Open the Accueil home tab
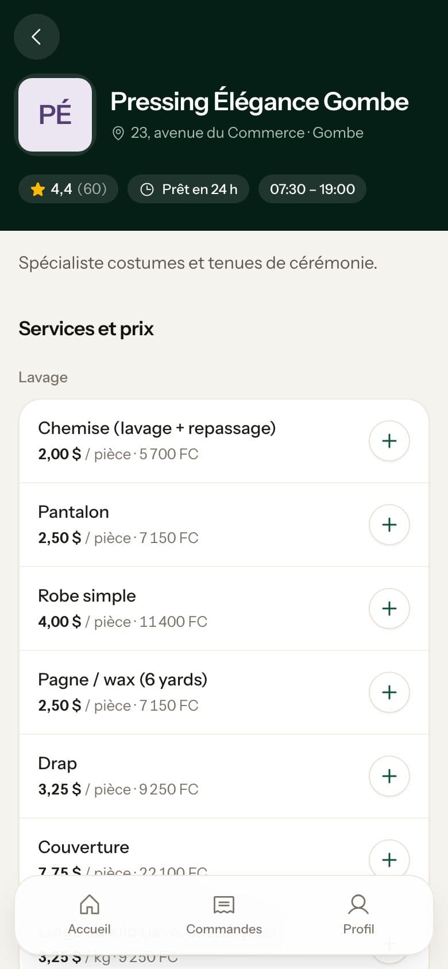 point(89,915)
